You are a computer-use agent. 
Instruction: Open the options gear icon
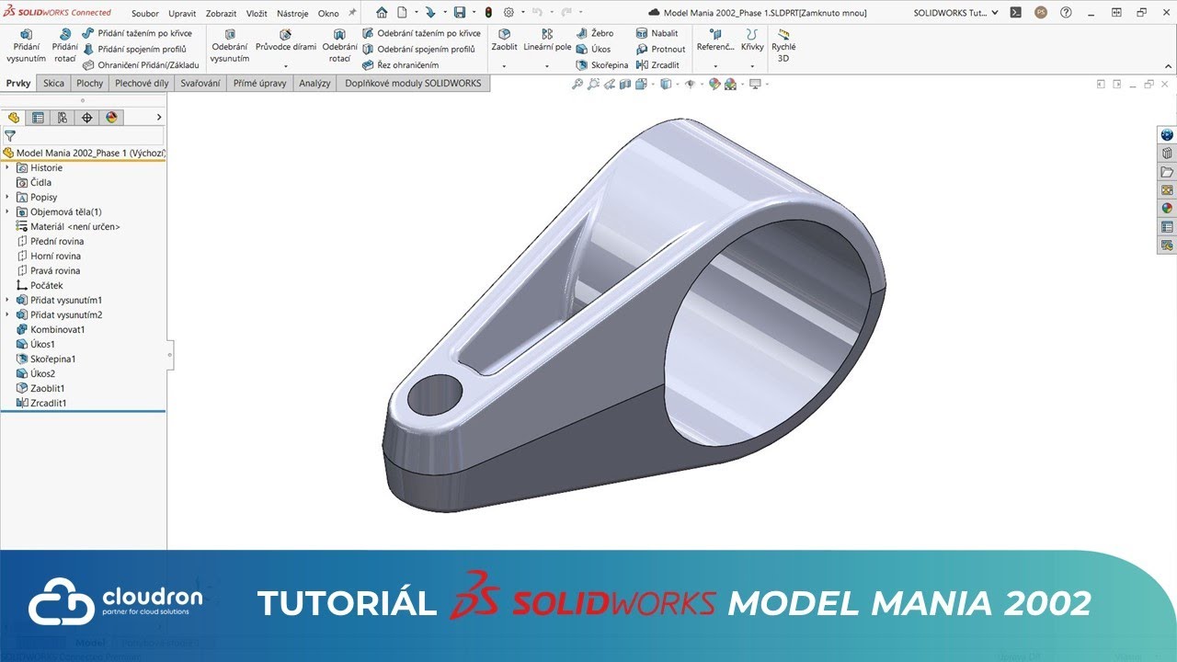click(x=508, y=13)
